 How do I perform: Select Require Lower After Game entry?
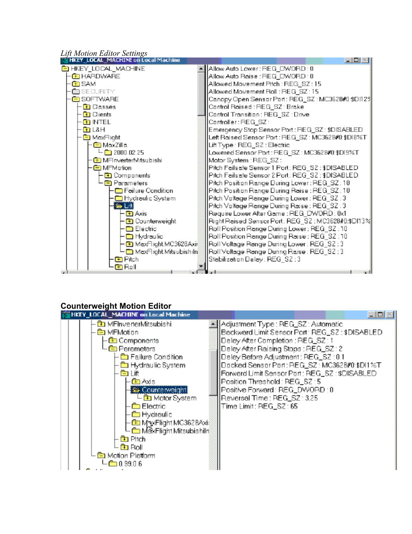pyautogui.click(x=277, y=214)
